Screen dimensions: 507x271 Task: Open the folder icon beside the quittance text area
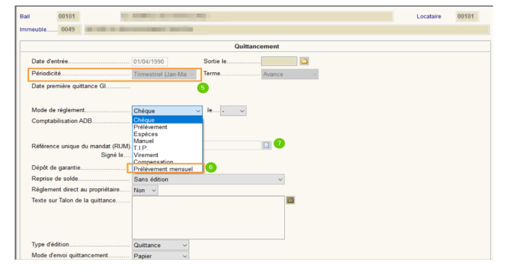pos(291,200)
